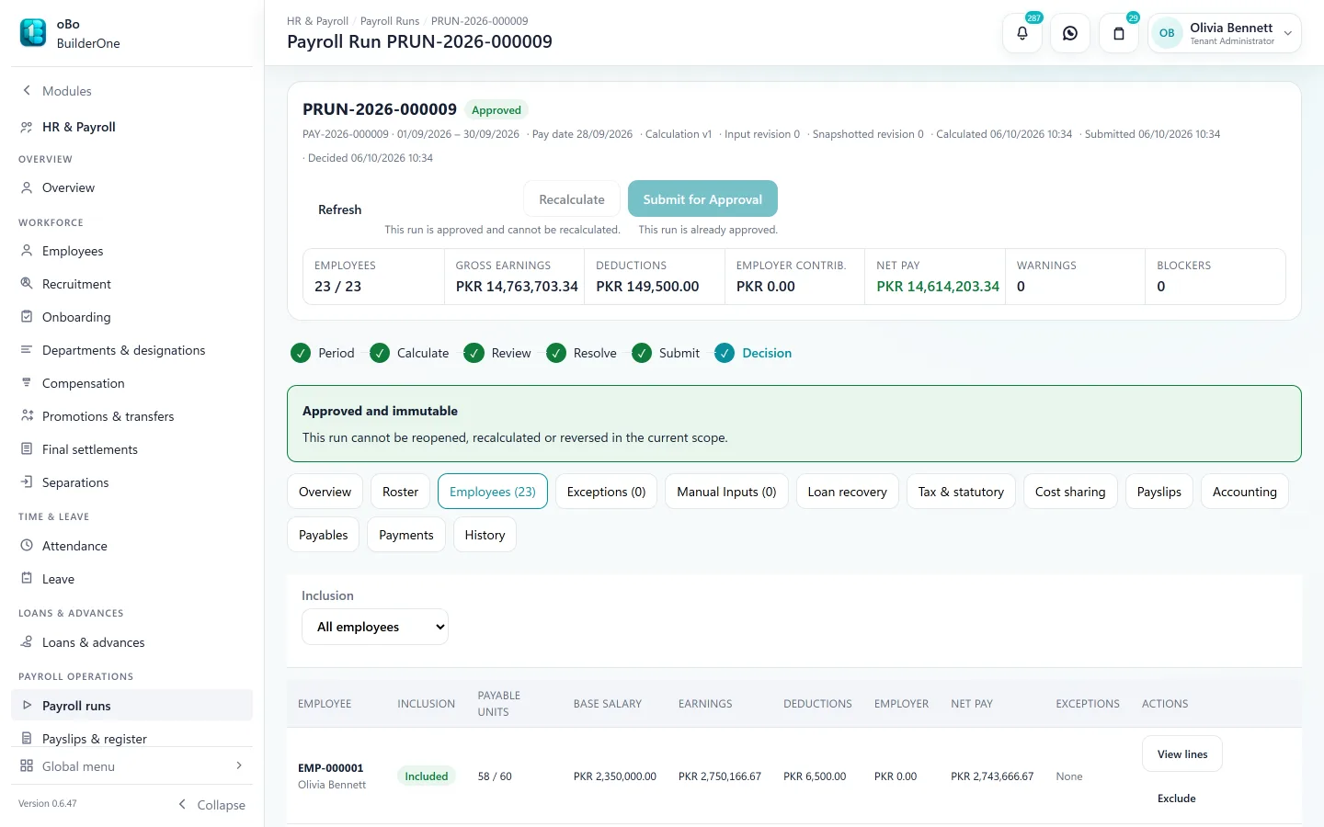
Task: Open the Loan recovery tab
Action: point(848,492)
